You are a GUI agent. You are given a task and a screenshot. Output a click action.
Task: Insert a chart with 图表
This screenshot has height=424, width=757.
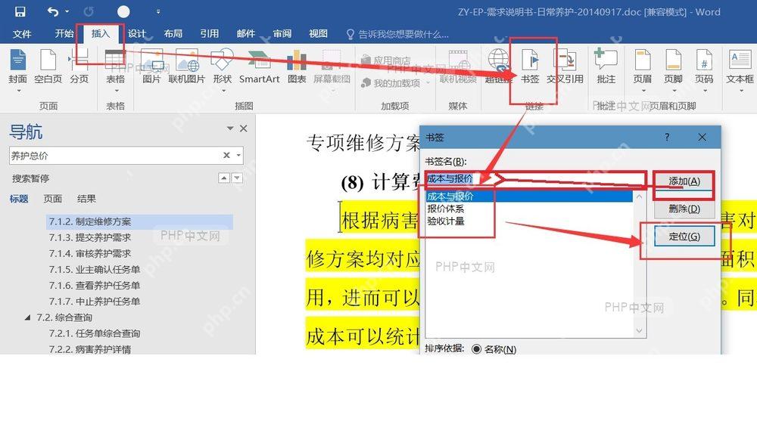coord(297,67)
